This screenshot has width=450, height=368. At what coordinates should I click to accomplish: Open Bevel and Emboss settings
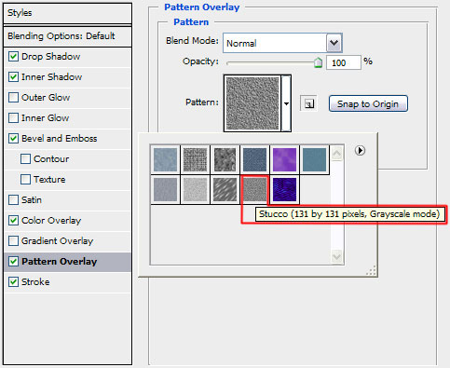point(60,139)
